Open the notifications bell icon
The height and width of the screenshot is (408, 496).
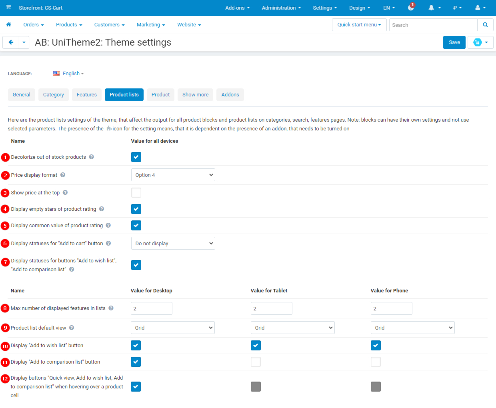click(431, 8)
